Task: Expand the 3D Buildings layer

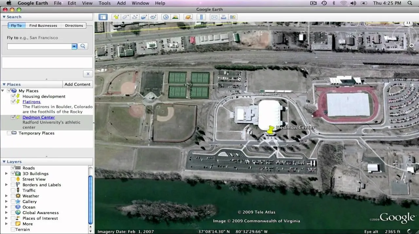Action: [x=6, y=174]
